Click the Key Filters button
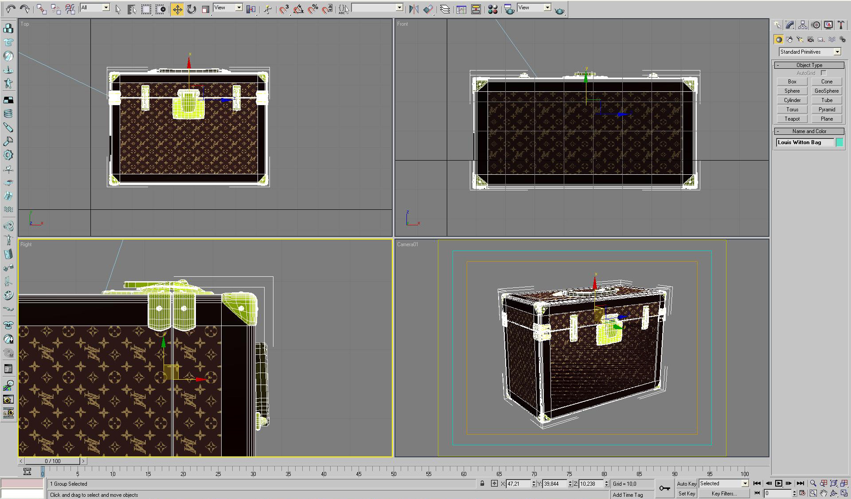 [724, 493]
